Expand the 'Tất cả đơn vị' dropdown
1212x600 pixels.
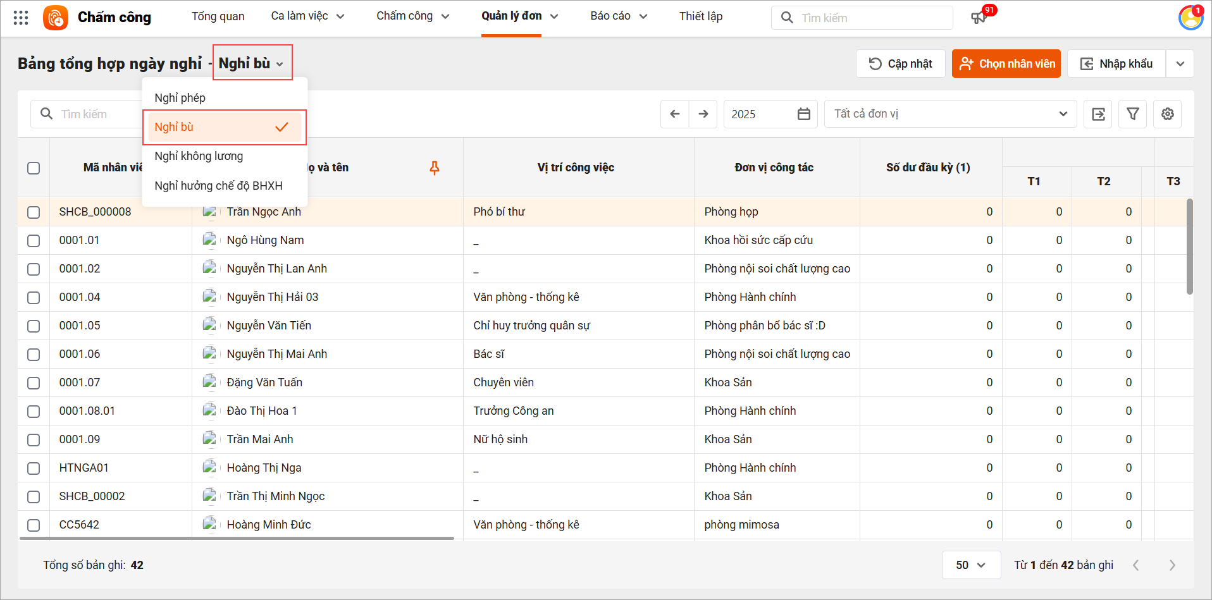950,114
